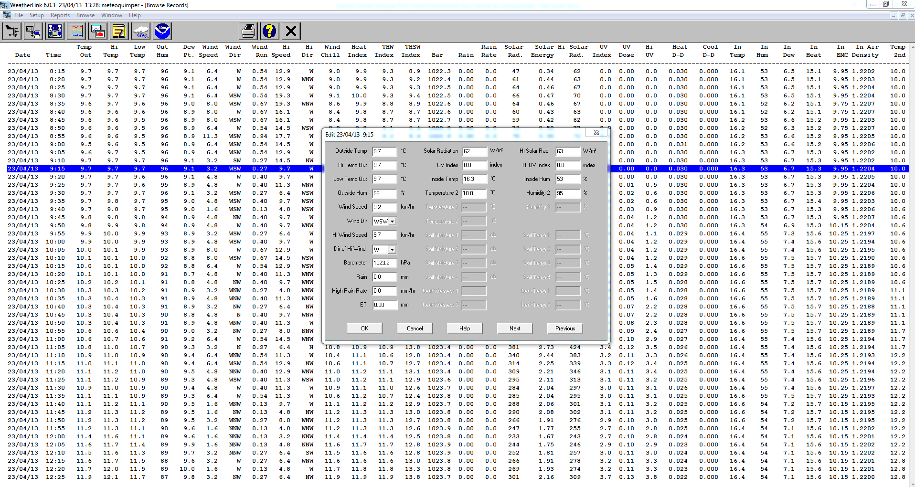Minimize the inner Browse Records window

(894, 15)
